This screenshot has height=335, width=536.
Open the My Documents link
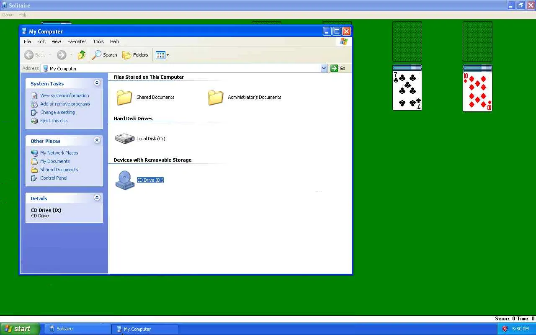pos(55,161)
